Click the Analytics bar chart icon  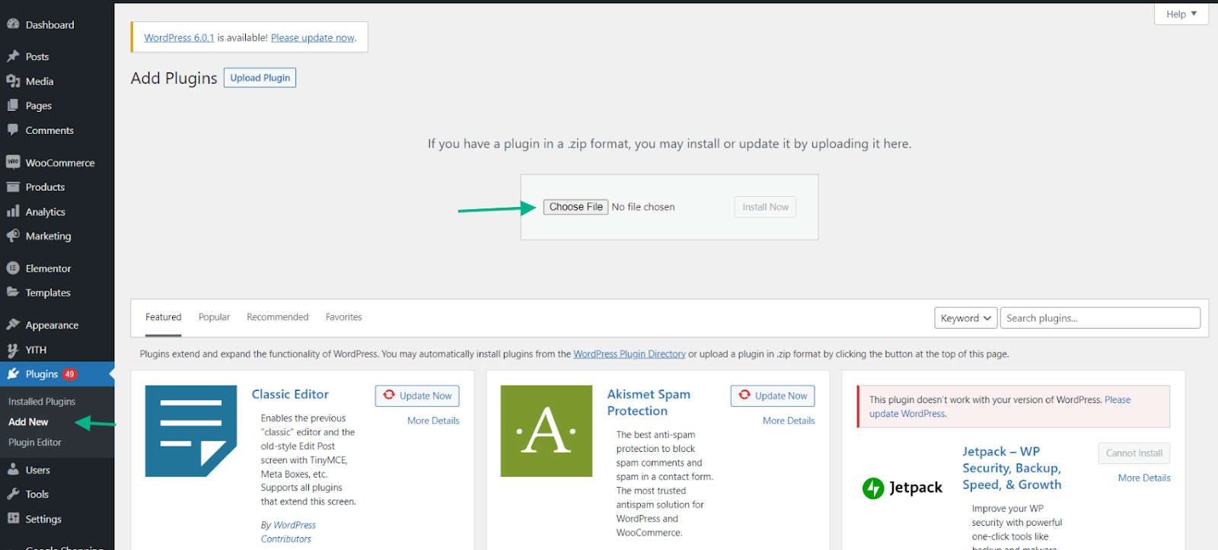pyautogui.click(x=13, y=211)
